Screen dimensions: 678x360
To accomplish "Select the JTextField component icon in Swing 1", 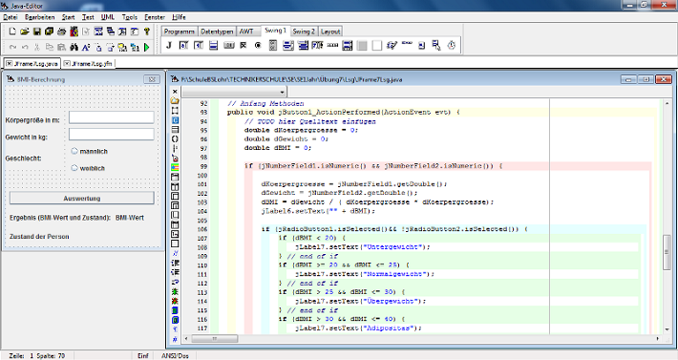I will (183, 45).
